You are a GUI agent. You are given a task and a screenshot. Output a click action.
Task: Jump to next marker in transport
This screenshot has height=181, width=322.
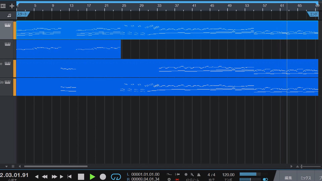pyautogui.click(x=62, y=177)
